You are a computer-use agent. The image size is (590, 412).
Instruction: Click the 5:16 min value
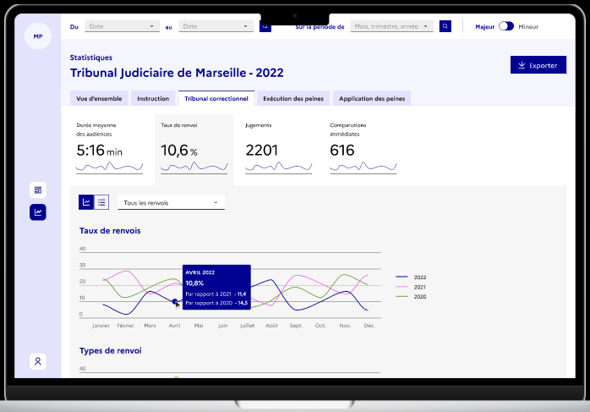coord(100,151)
